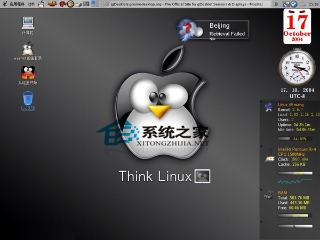Click the 'Load: 2.02 2.18 2.22' line
This screenshot has width=320, height=240.
point(298,115)
